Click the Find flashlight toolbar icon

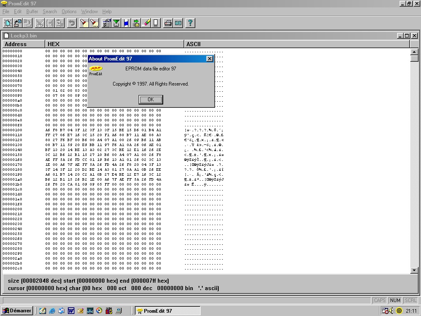tap(84, 23)
